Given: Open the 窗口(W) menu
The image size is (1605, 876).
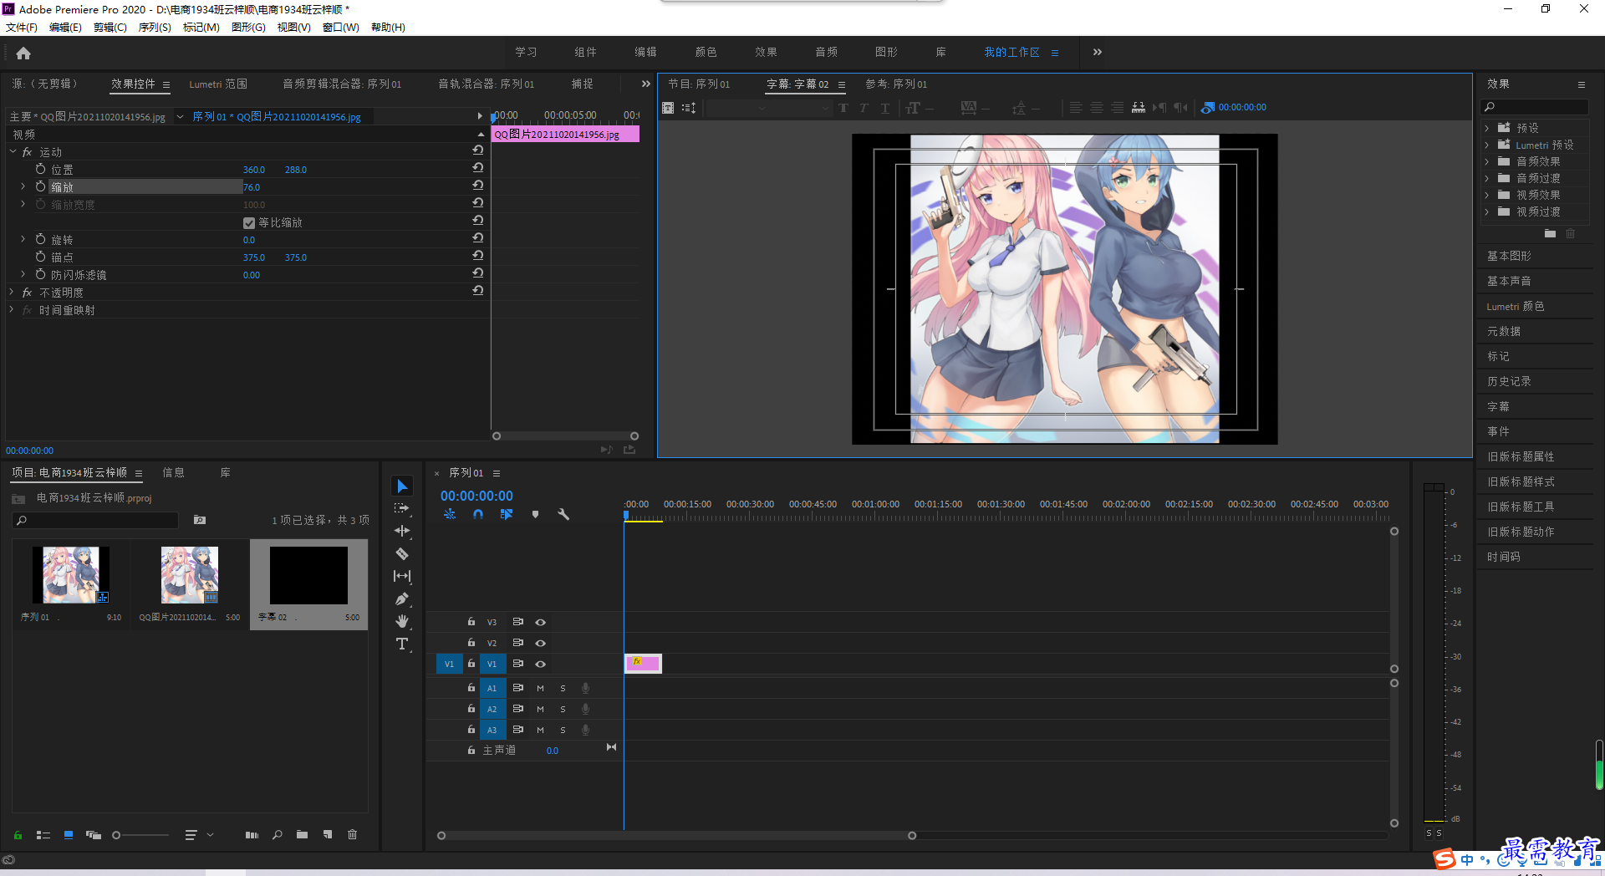Looking at the screenshot, I should pyautogui.click(x=341, y=28).
